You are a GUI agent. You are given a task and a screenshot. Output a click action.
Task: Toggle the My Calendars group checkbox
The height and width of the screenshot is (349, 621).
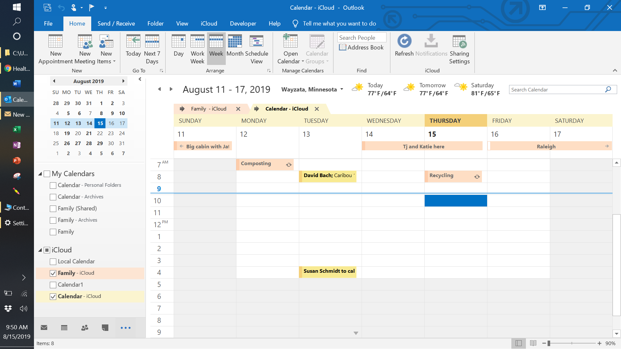click(47, 174)
